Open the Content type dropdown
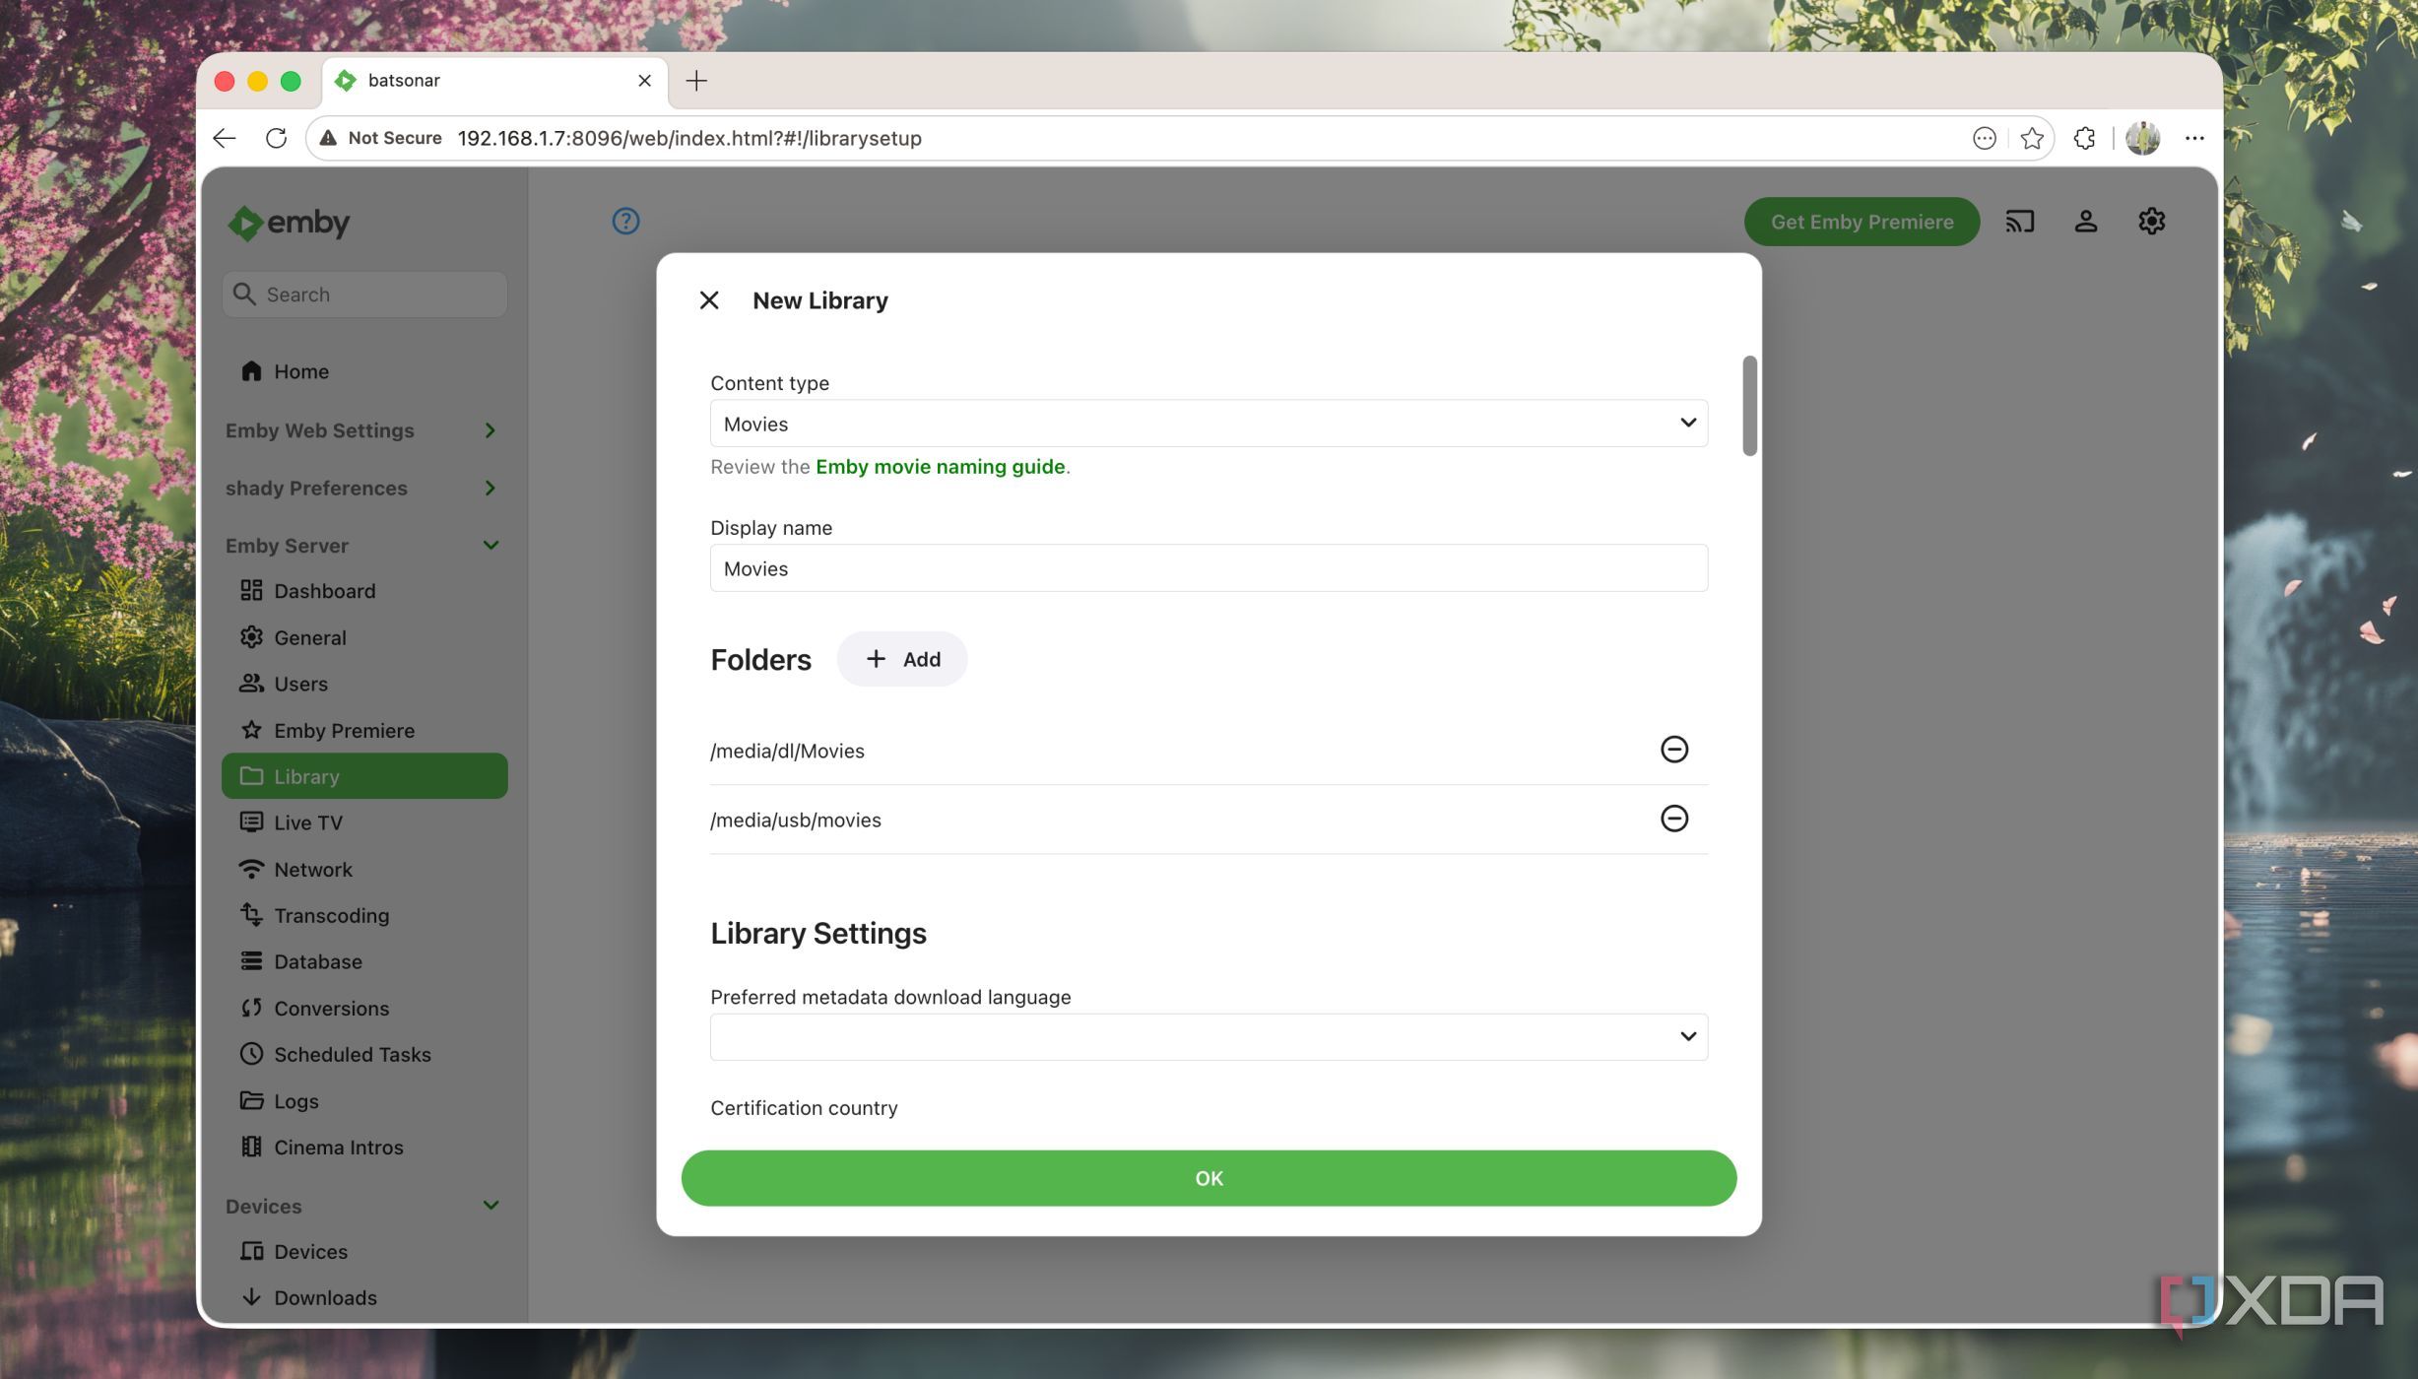Image resolution: width=2418 pixels, height=1379 pixels. (x=1209, y=424)
